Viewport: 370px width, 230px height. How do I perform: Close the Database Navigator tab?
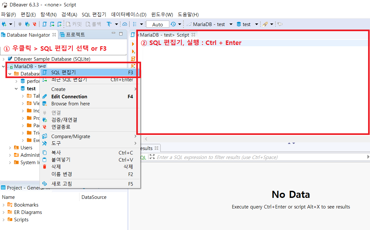54,35
